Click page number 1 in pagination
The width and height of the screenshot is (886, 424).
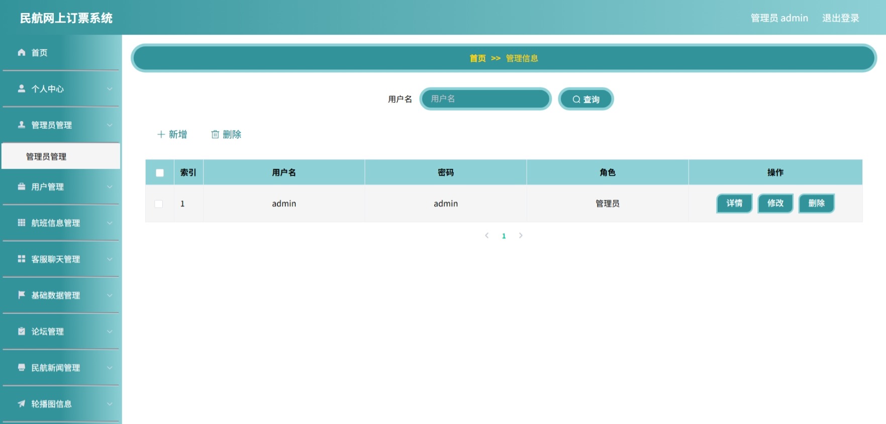pyautogui.click(x=504, y=236)
